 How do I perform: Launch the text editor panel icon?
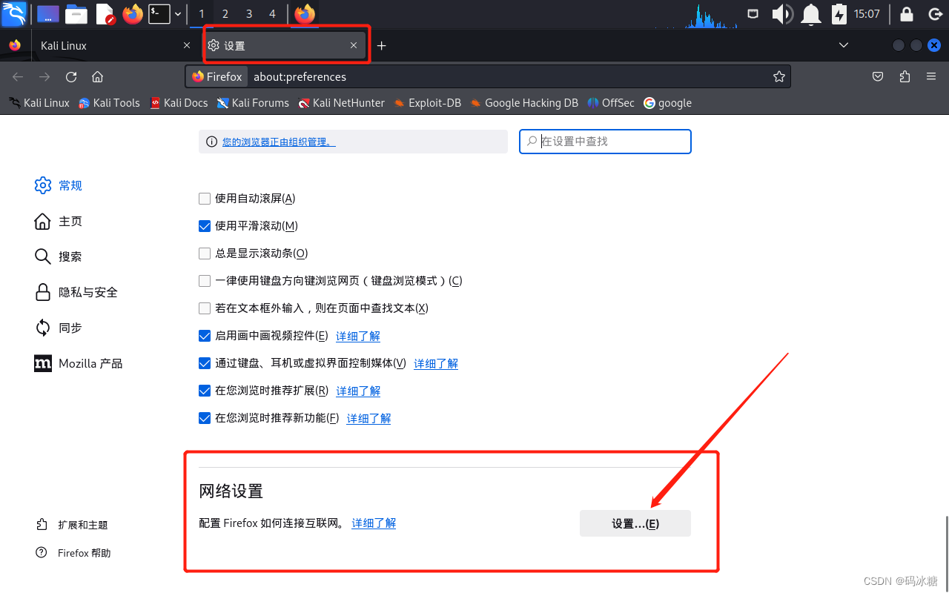click(x=105, y=13)
